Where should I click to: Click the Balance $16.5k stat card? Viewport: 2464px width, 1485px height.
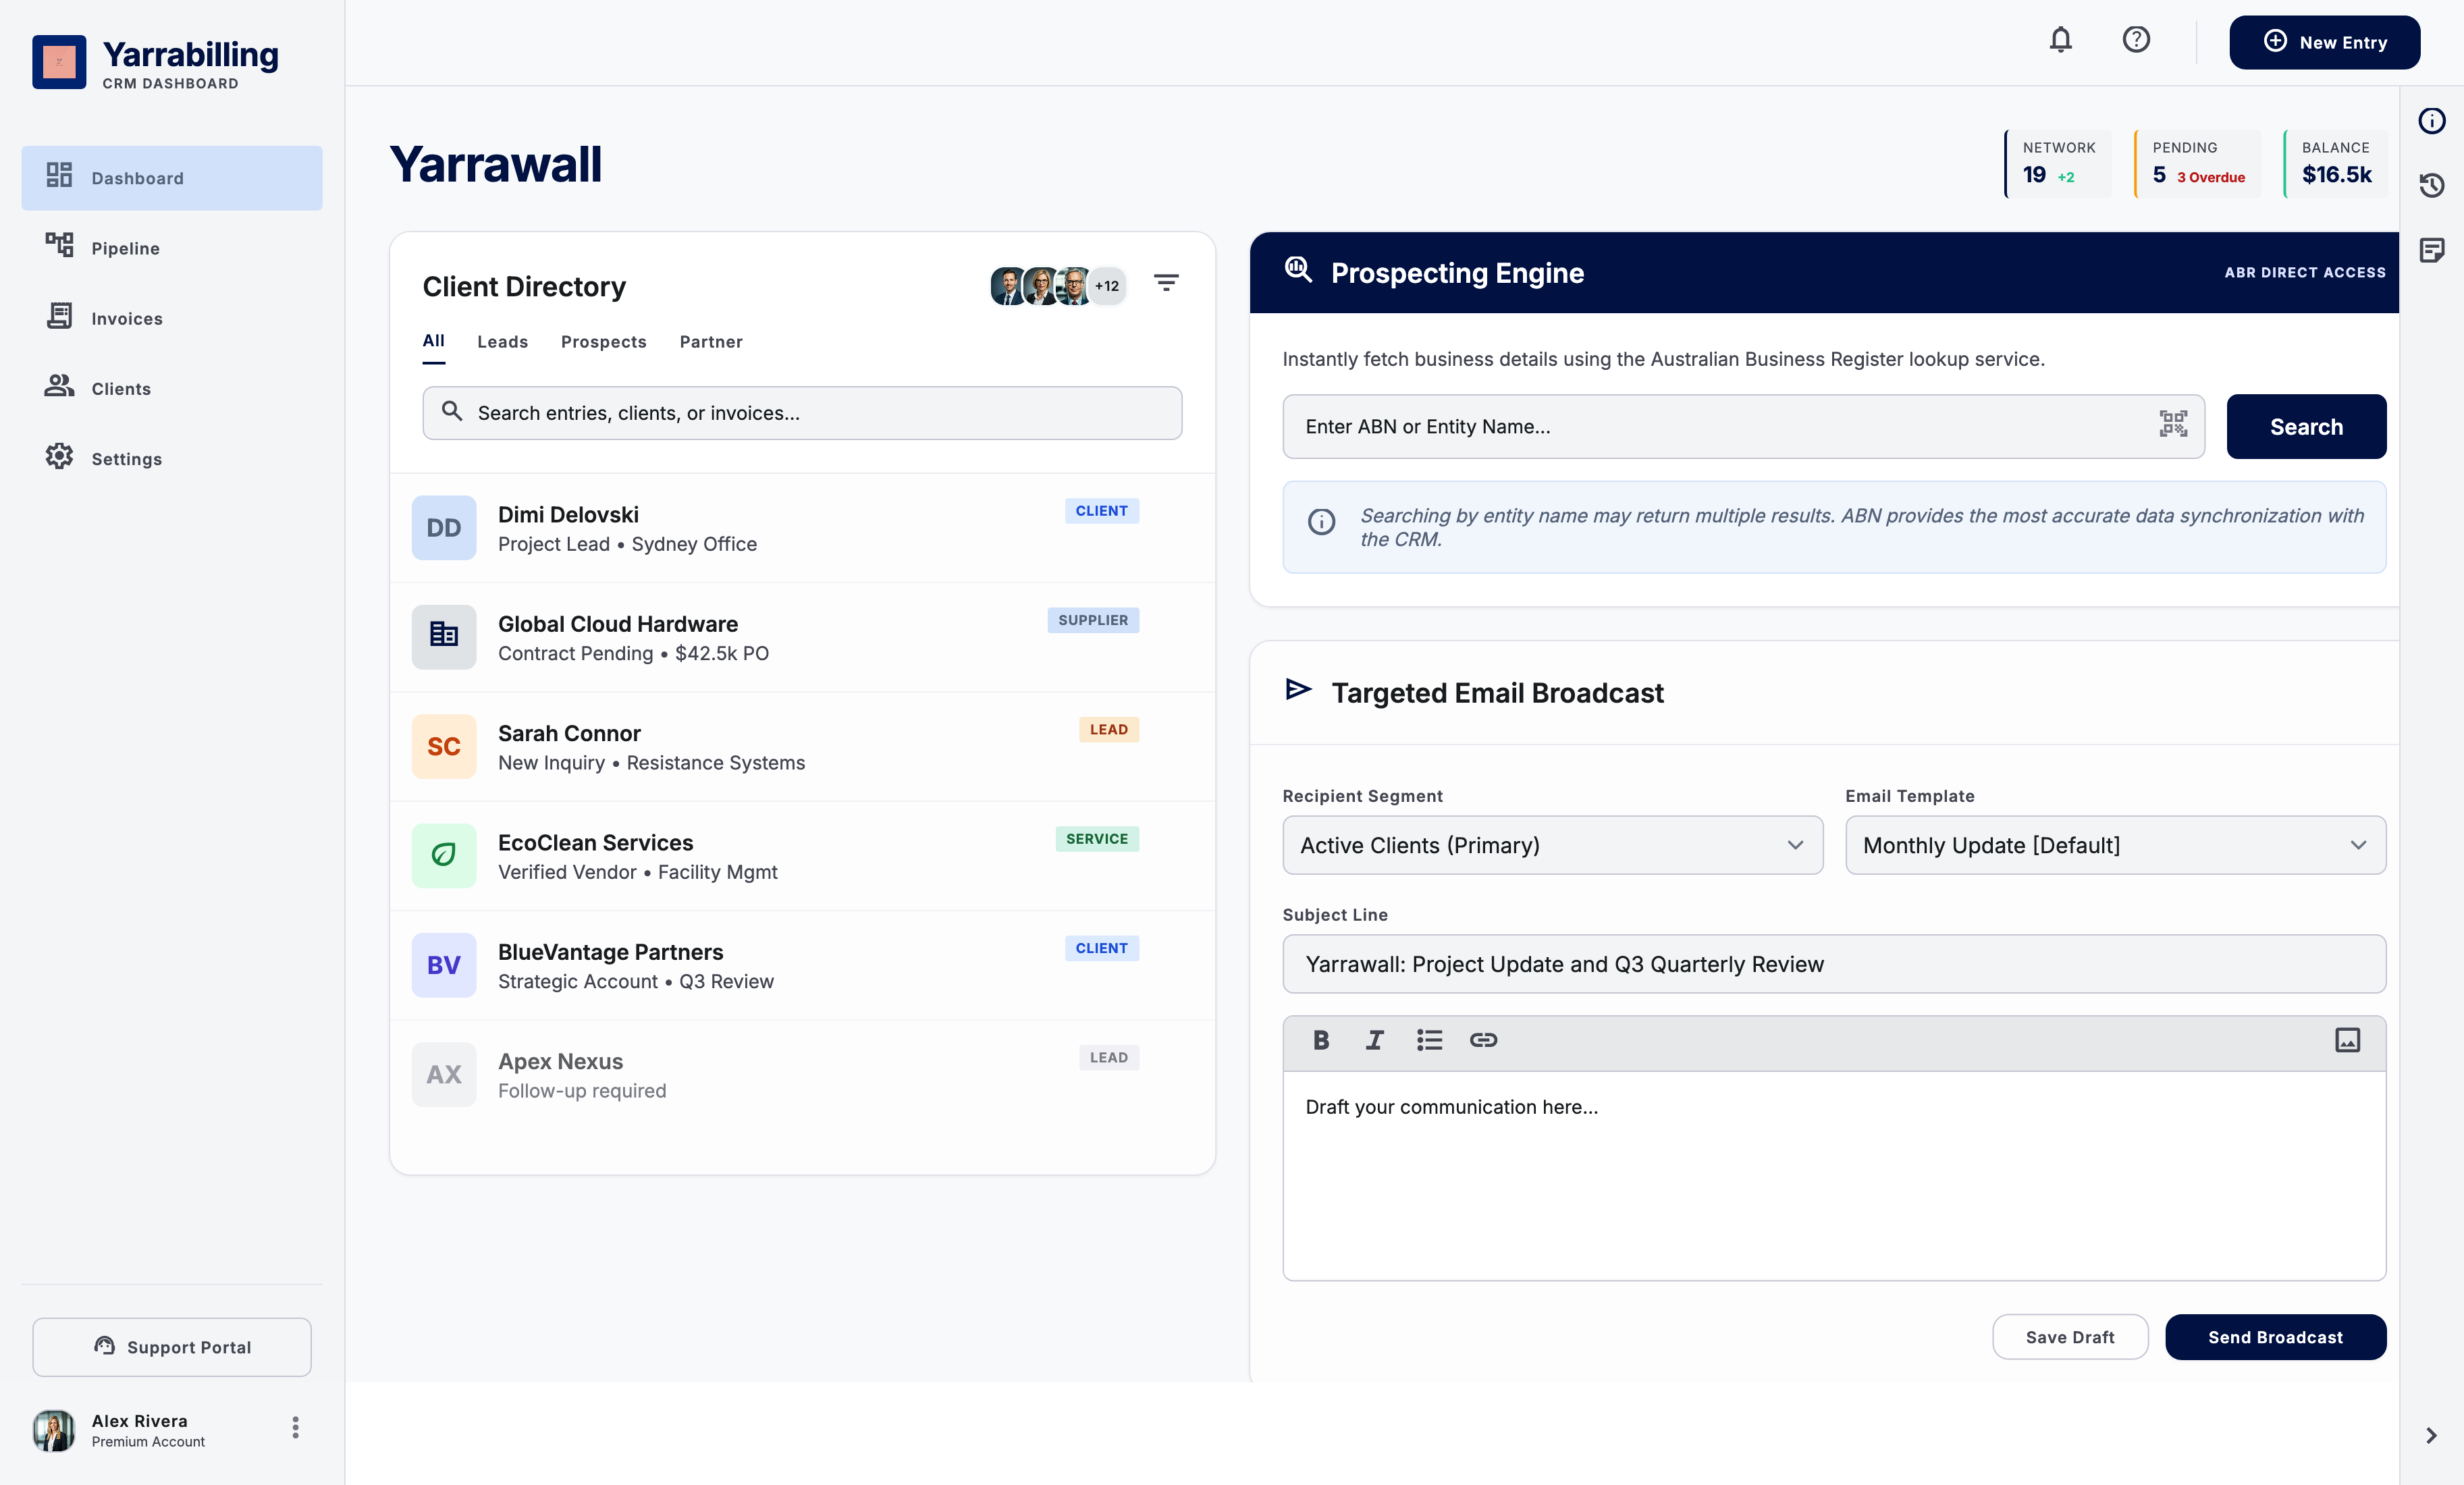(x=2336, y=163)
